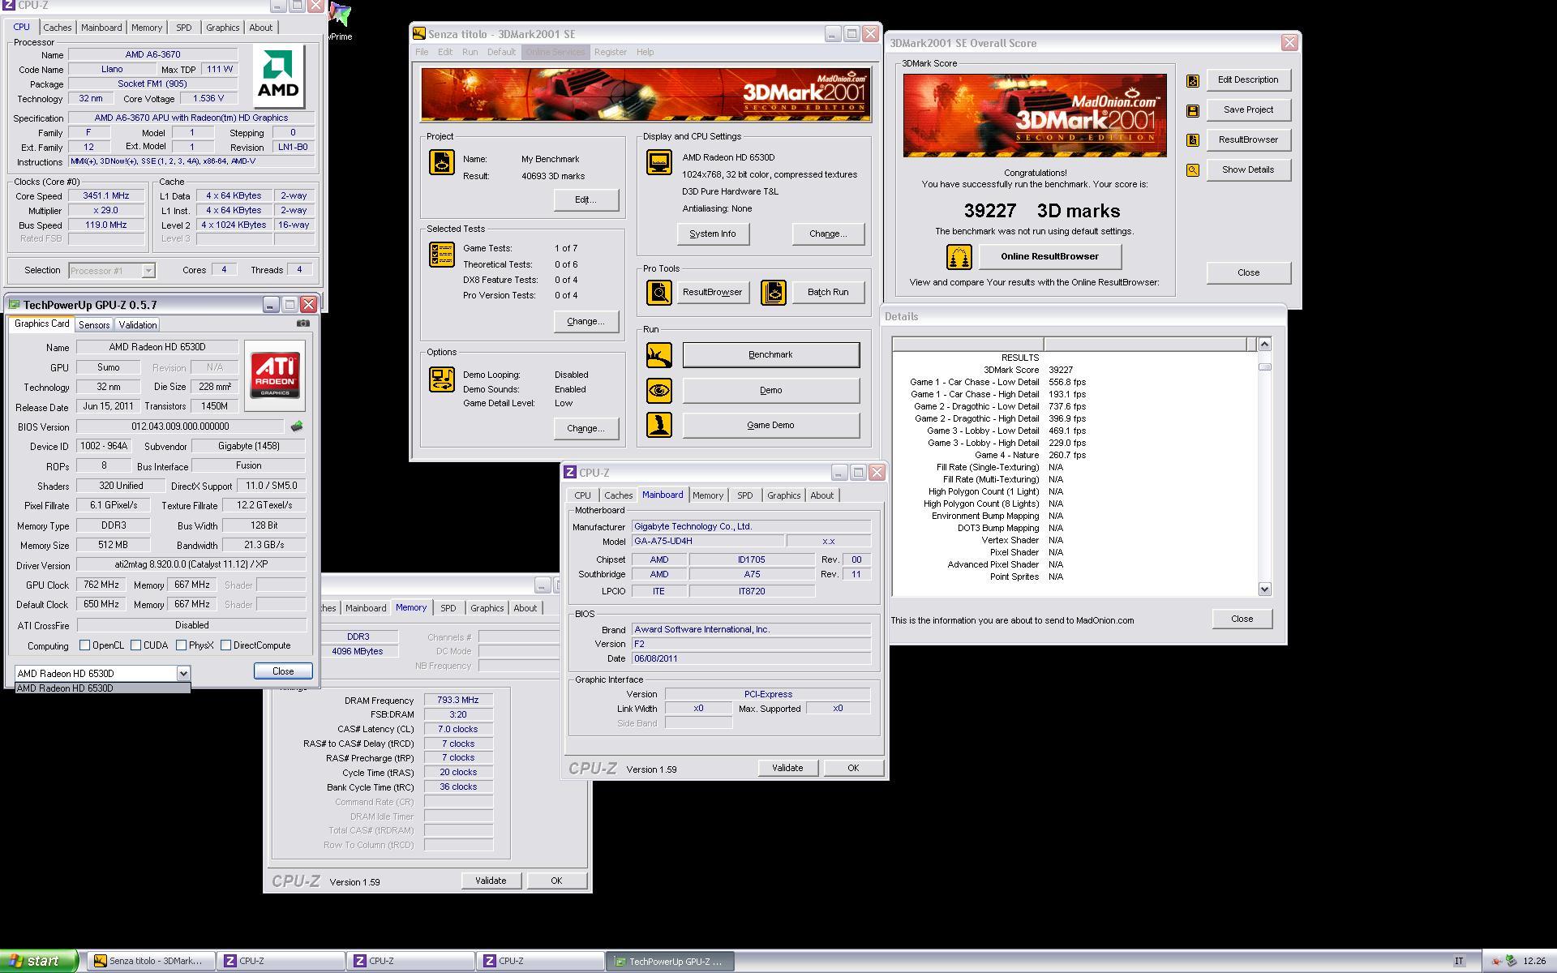Click the DRAM Frequency field 793.3 MHz
1557x973 pixels.
(x=458, y=700)
